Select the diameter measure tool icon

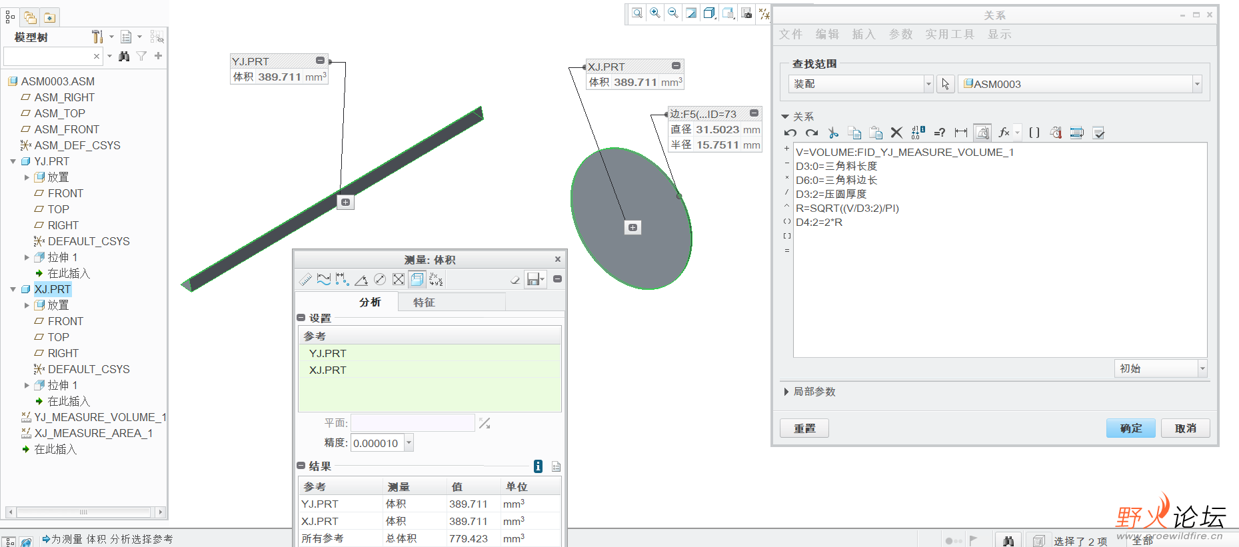(380, 279)
